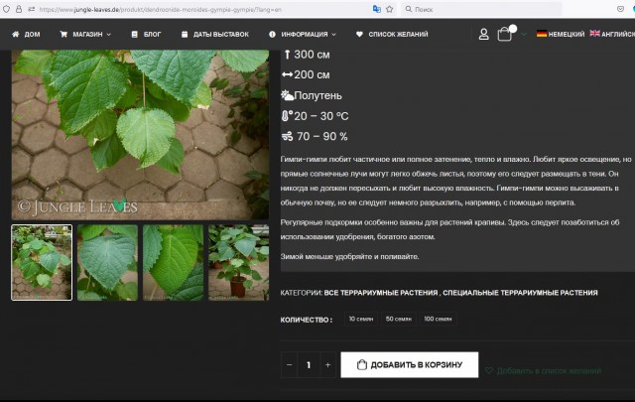Select the 50 семян quantity option
The height and width of the screenshot is (402, 635).
[x=399, y=319]
